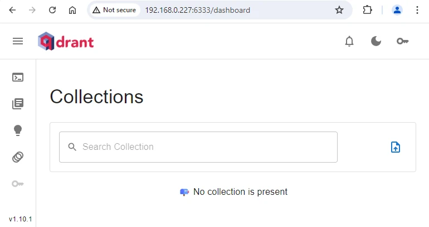Open the browser extensions menu

click(x=367, y=10)
